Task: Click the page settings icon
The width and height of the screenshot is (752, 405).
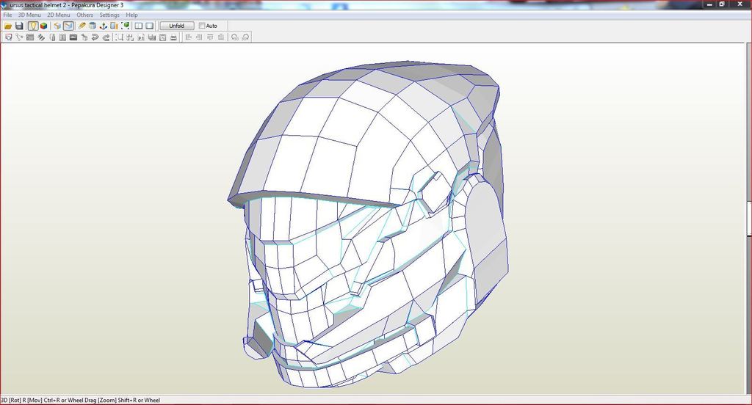Action: point(162,37)
